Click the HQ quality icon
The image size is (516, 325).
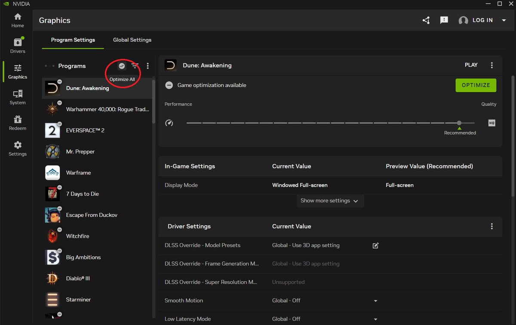click(x=492, y=123)
